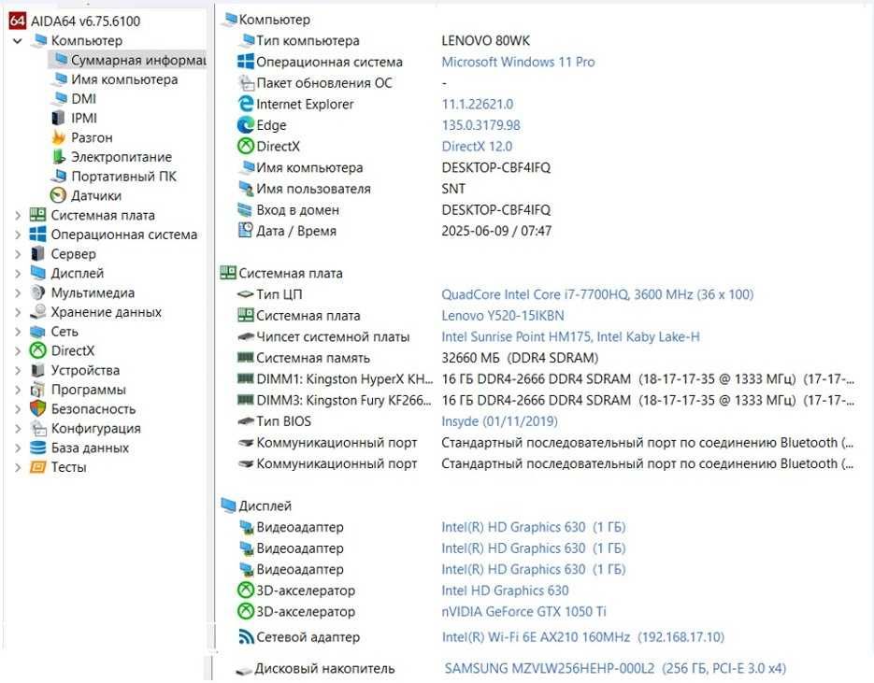Expand the Хранение данных tree node
874x683 pixels.
(x=17, y=312)
